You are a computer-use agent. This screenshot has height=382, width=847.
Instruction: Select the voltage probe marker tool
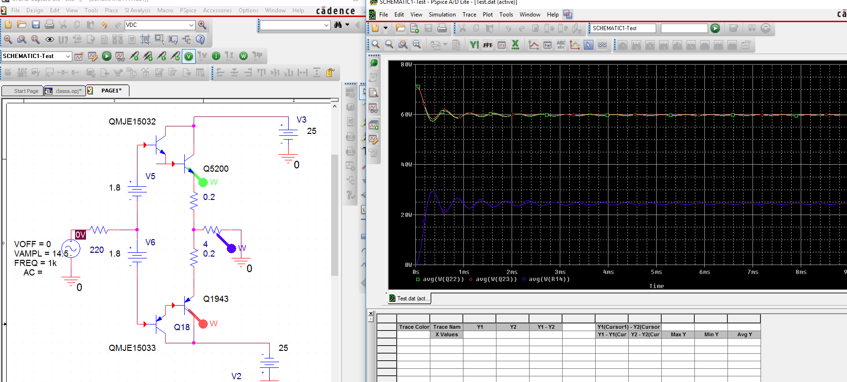[x=134, y=56]
